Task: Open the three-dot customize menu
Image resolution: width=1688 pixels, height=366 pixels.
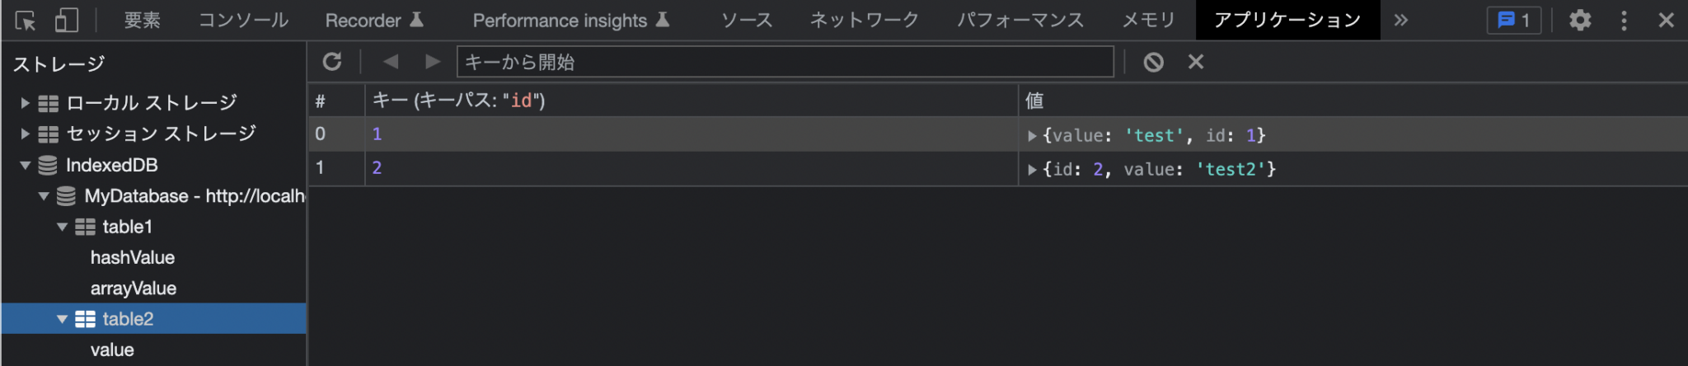Action: pyautogui.click(x=1624, y=21)
